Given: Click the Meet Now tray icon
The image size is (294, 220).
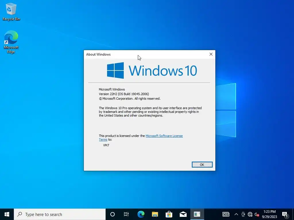Looking at the screenshot, I should 243,214.
